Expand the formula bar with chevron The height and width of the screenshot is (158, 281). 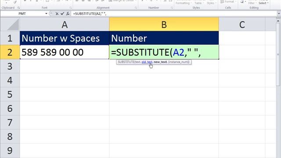pyautogui.click(x=279, y=14)
